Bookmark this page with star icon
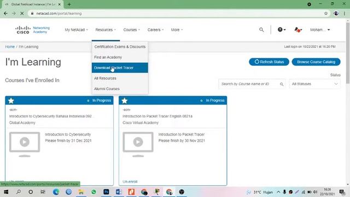The height and width of the screenshot is (197, 350). click(326, 13)
